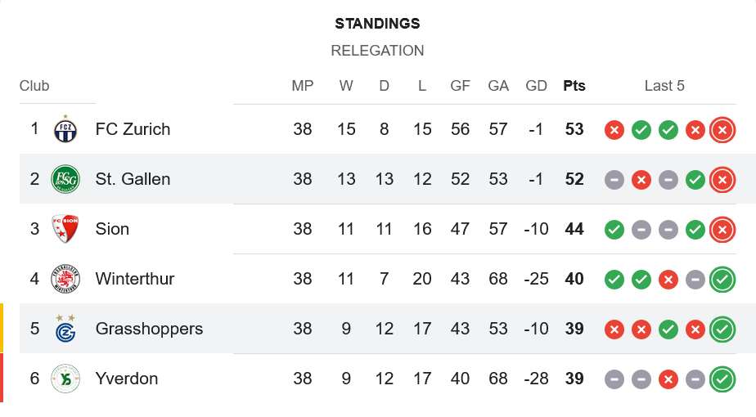Click St. Gallen's first draw result icon
756x417 pixels.
[614, 179]
